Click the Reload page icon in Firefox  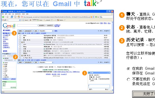pyautogui.click(x=12, y=17)
